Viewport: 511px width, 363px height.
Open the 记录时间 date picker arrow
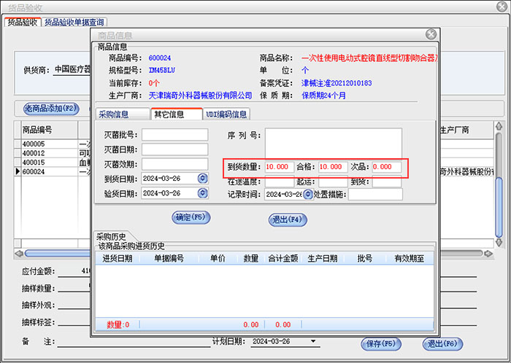pos(308,195)
